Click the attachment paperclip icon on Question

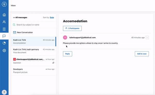(x=53, y=63)
